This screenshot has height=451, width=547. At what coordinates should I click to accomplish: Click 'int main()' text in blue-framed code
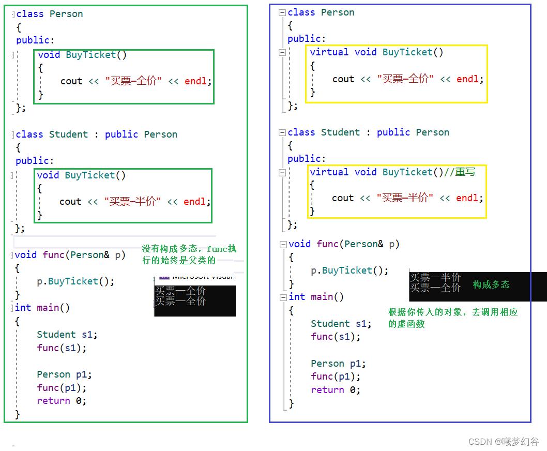coord(316,297)
